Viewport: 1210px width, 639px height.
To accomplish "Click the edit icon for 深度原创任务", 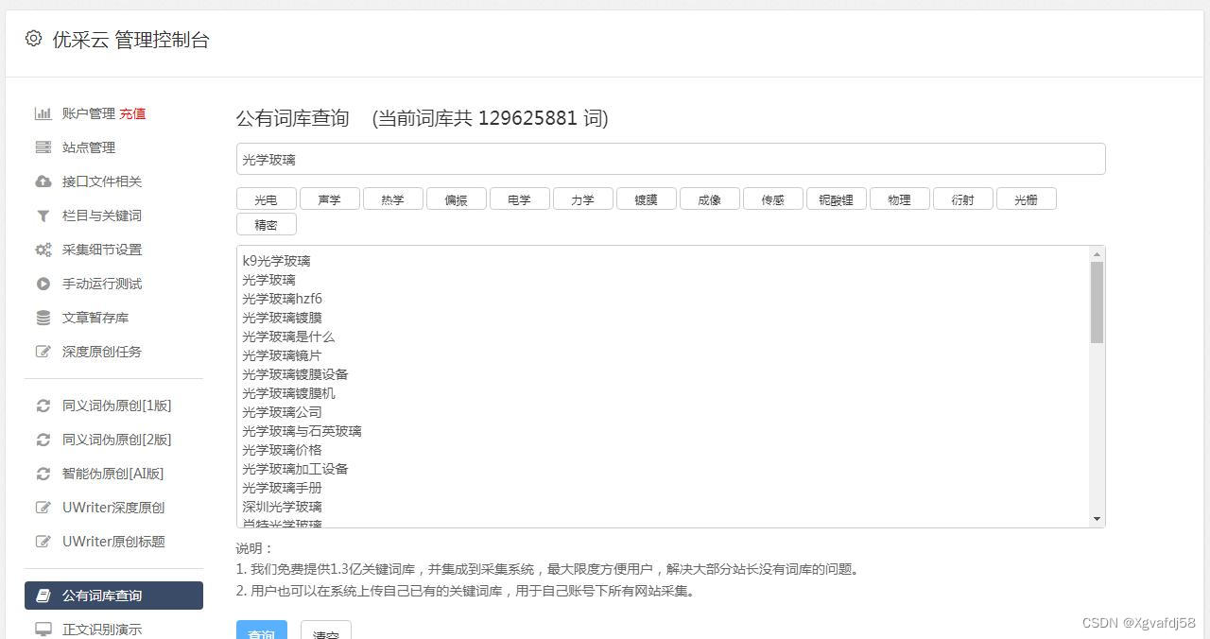I will pos(43,352).
